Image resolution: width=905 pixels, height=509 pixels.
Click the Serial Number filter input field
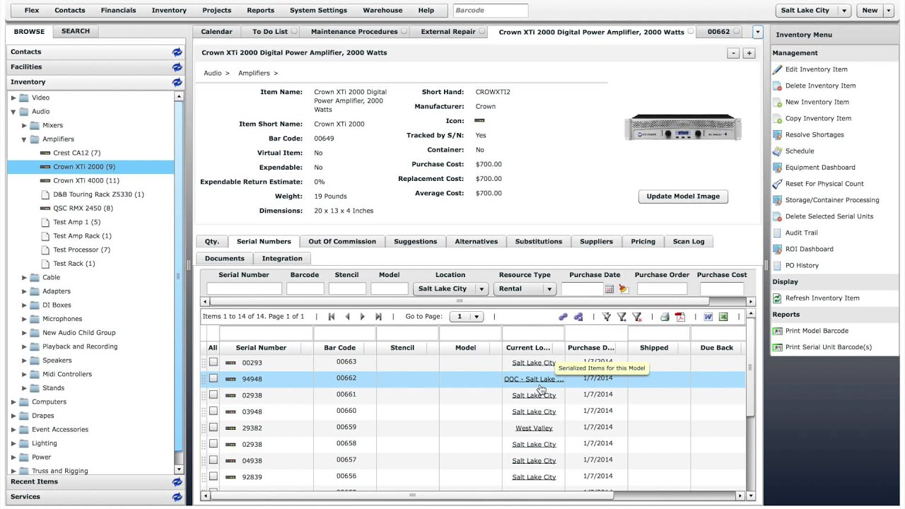[x=244, y=288]
